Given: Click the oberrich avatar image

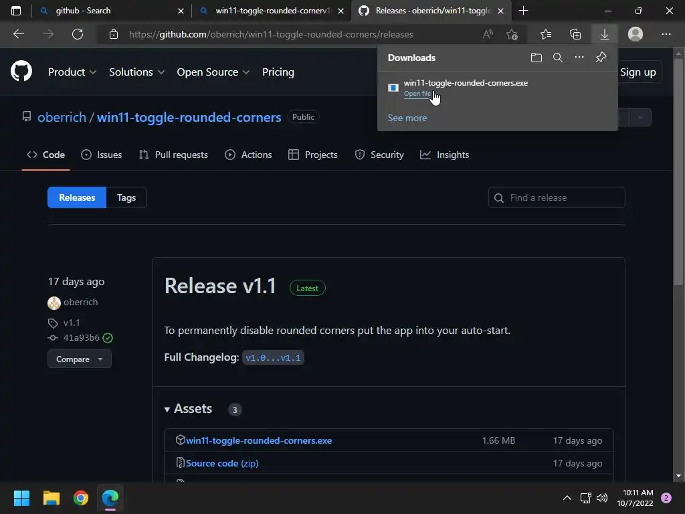Looking at the screenshot, I should click(x=54, y=303).
